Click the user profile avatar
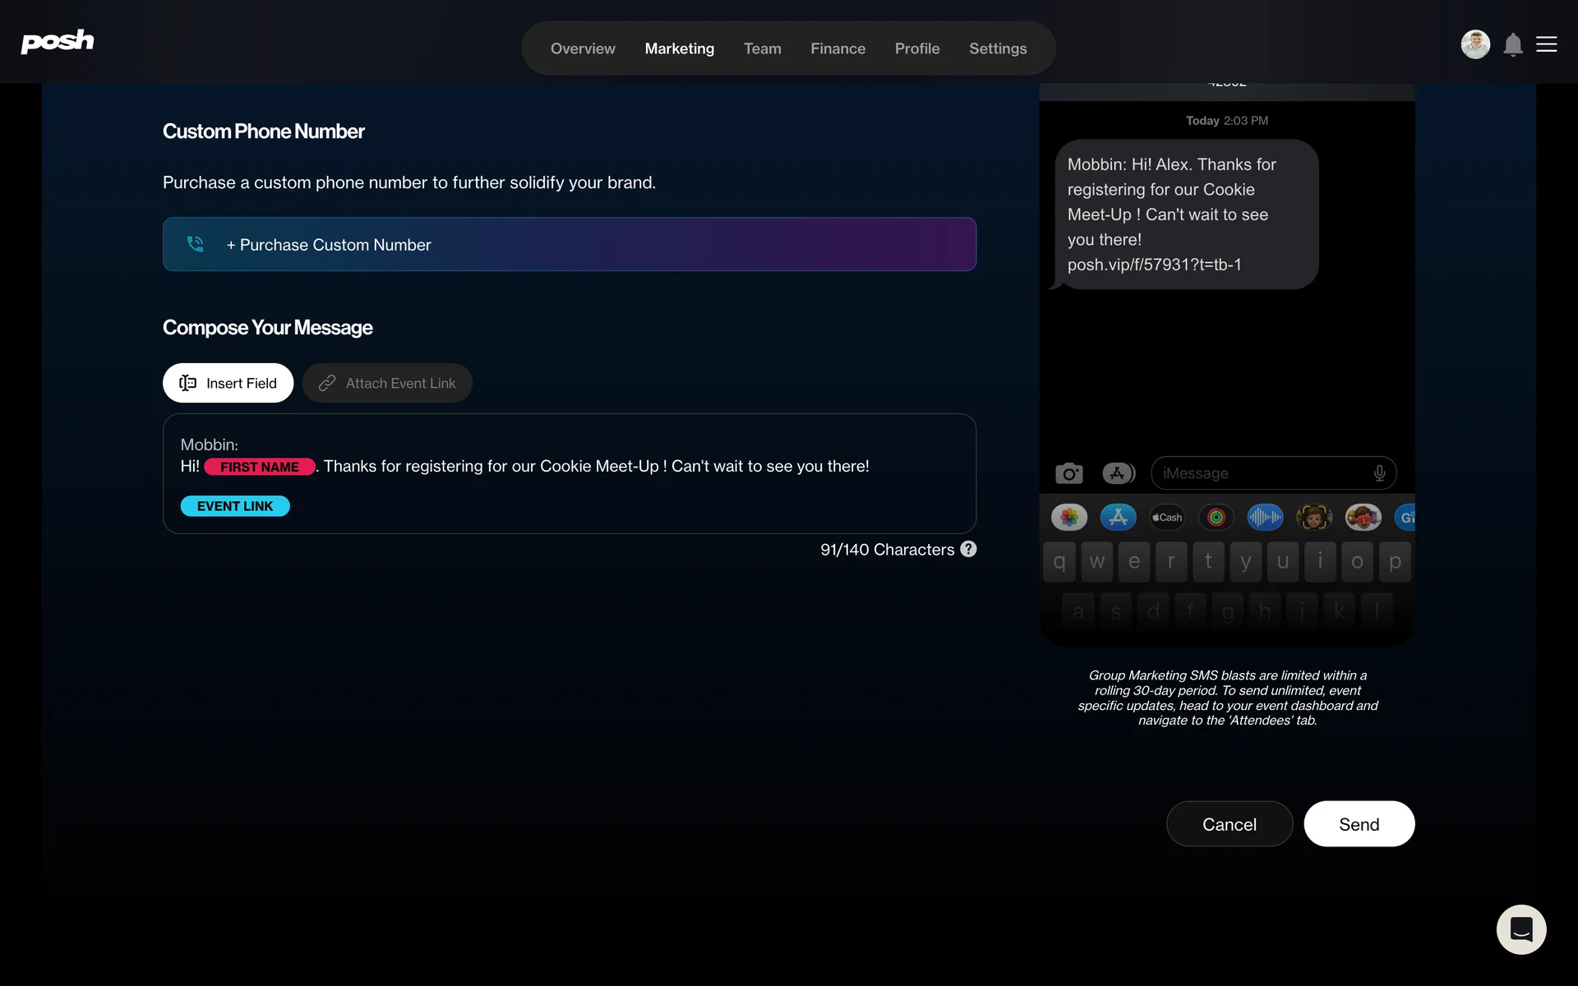Viewport: 1578px width, 986px height. [x=1474, y=44]
